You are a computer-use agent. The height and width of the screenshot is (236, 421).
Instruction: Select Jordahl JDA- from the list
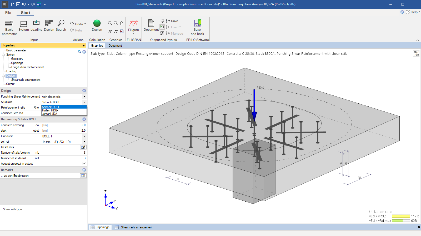(64, 114)
